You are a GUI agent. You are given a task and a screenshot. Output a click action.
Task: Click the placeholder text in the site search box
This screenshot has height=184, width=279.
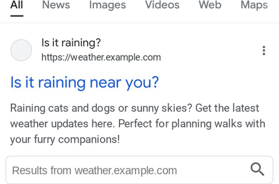94,170
